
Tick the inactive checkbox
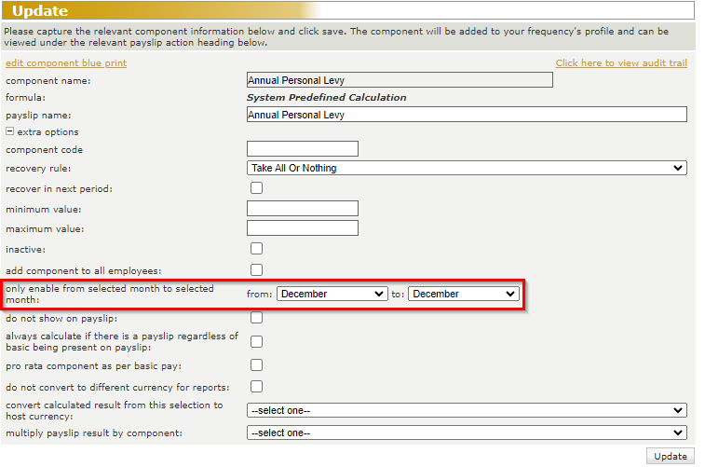pos(256,249)
